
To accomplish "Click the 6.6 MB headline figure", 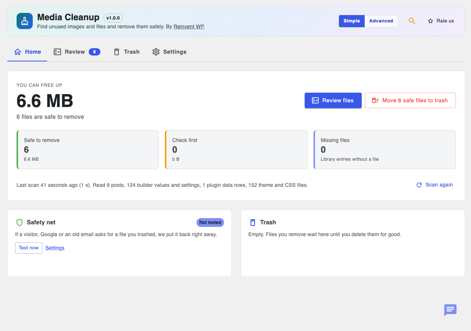I will point(45,101).
